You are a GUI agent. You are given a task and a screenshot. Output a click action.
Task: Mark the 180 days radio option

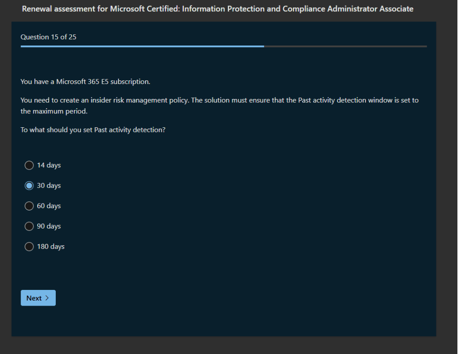pos(29,247)
